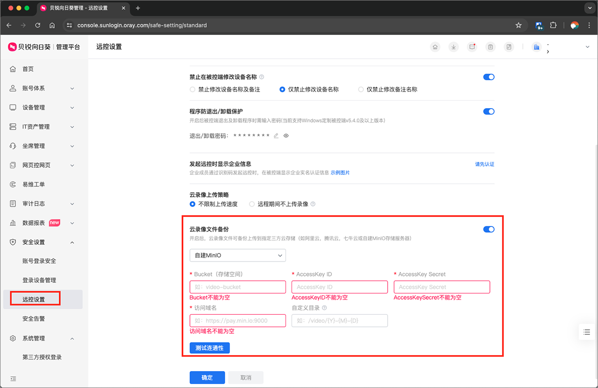The height and width of the screenshot is (388, 598).
Task: Click the home icon in the top header
Action: pos(435,47)
